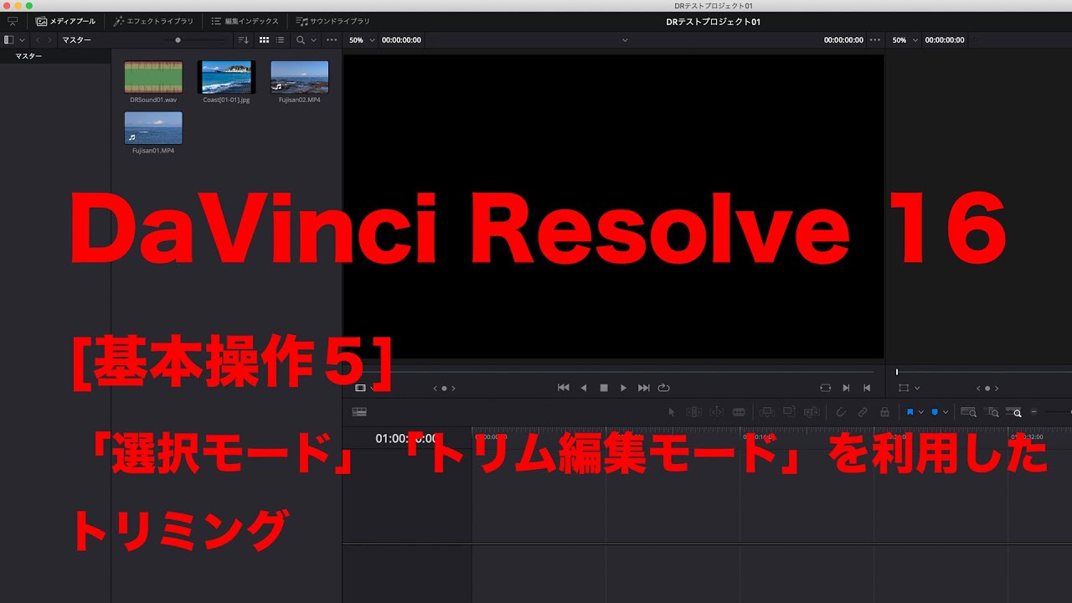Toggle timeline Snapping magnet icon

click(x=841, y=412)
